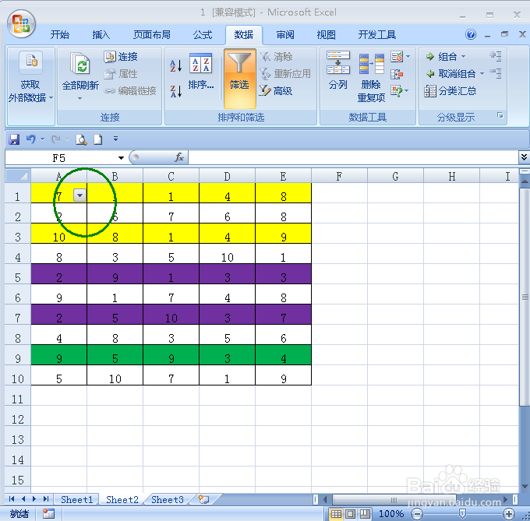Click the zoom slider handle
530x521 pixels.
462,513
